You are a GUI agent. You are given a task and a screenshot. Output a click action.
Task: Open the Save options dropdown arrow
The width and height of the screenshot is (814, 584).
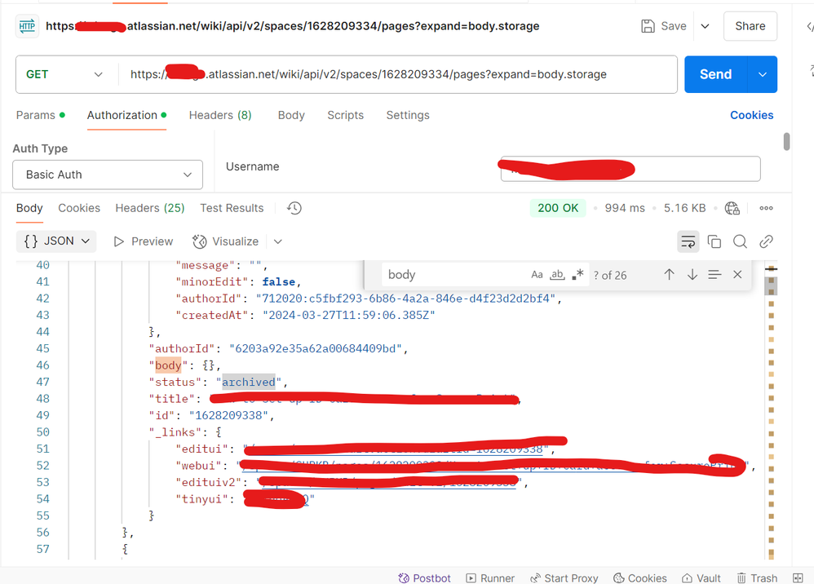[x=705, y=26]
